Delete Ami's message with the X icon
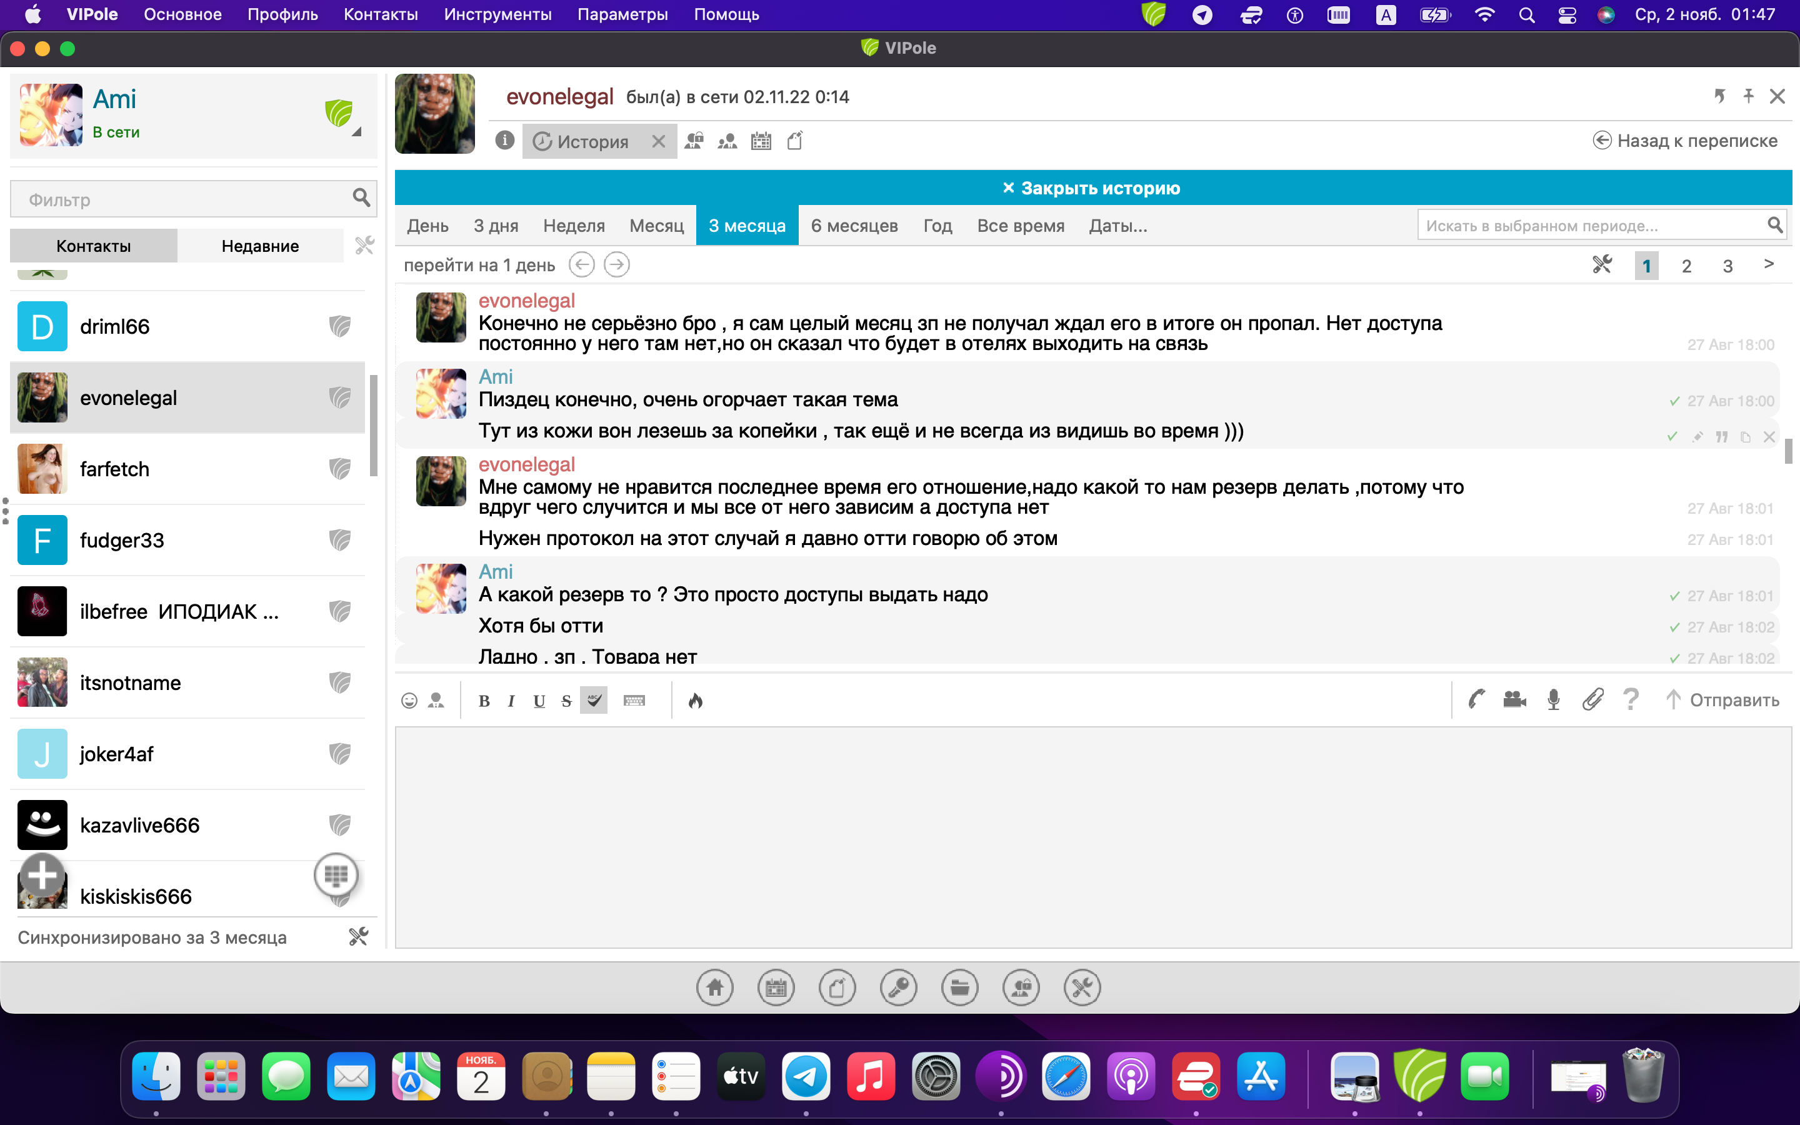This screenshot has width=1800, height=1125. click(x=1769, y=437)
